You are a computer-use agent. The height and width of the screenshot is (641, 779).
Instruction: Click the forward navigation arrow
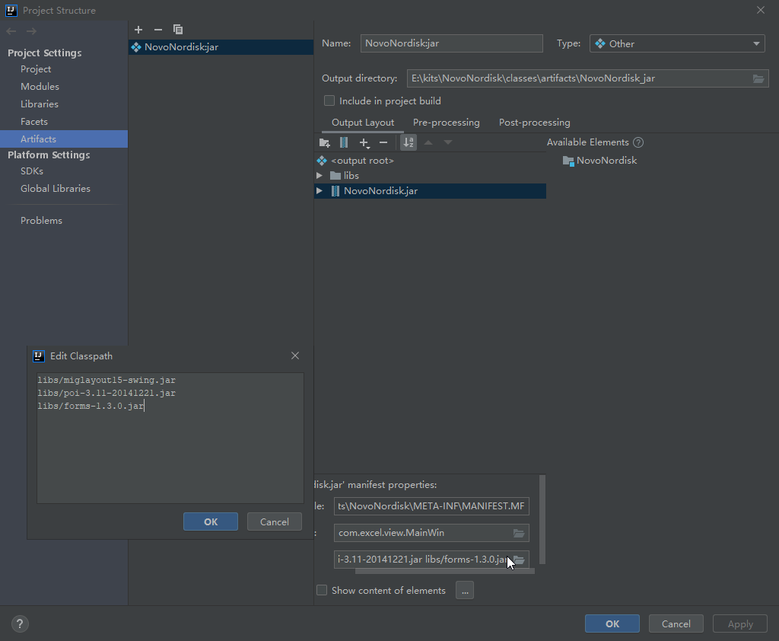tap(31, 30)
